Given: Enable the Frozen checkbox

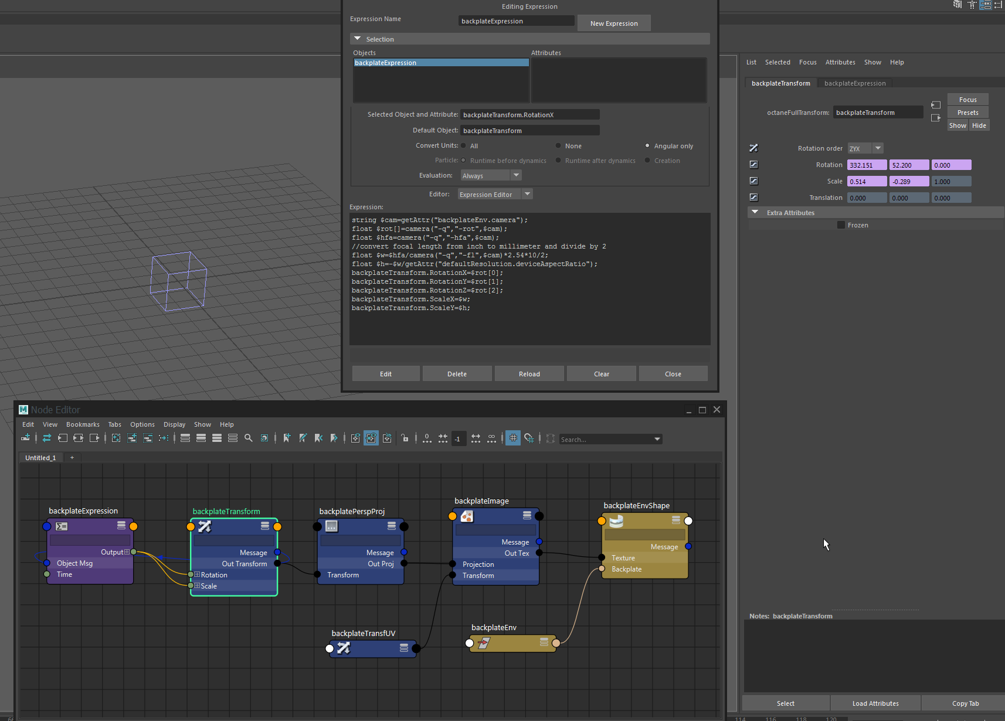Looking at the screenshot, I should (x=841, y=225).
